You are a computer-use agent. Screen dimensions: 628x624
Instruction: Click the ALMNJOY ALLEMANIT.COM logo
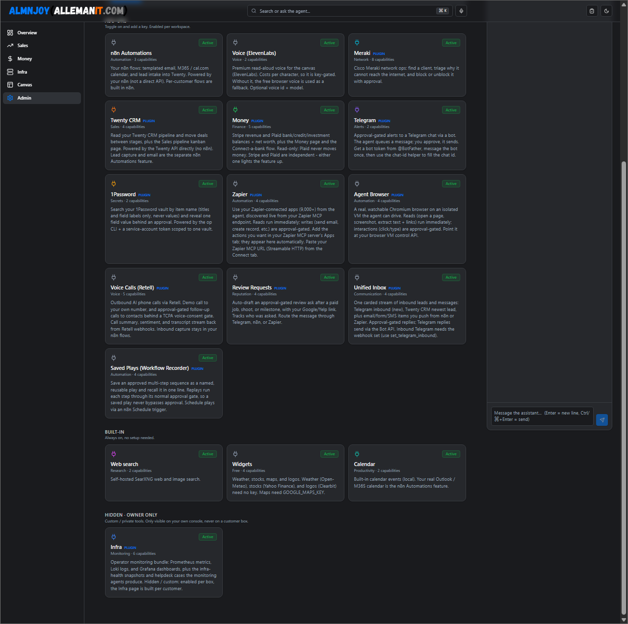pos(68,10)
